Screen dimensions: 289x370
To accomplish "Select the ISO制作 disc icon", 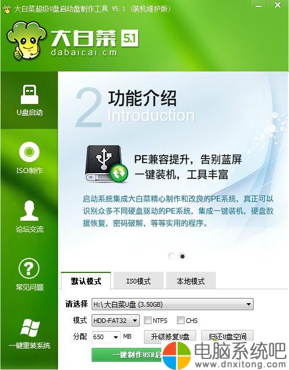I will (x=29, y=152).
